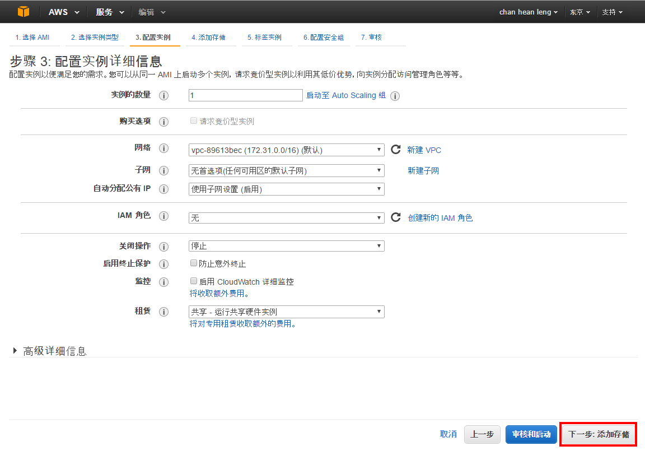The height and width of the screenshot is (455, 645).
Task: Click 下一步: 添加存储 button
Action: (599, 434)
